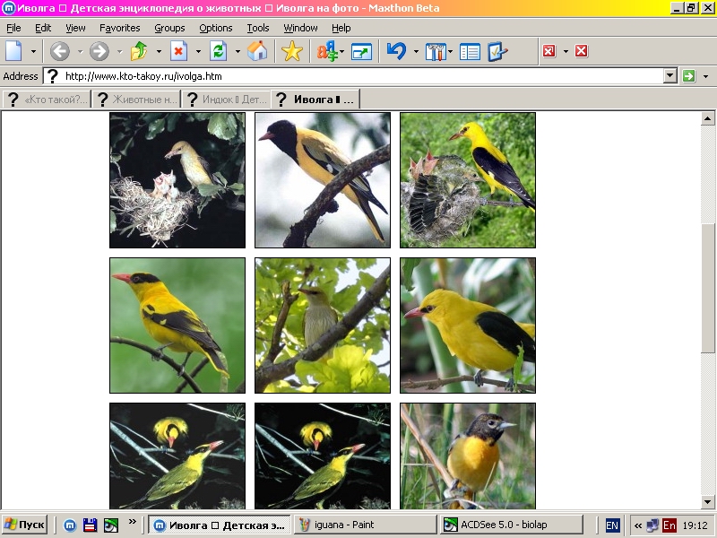Click the New page icon
The height and width of the screenshot is (538, 717).
click(x=14, y=51)
